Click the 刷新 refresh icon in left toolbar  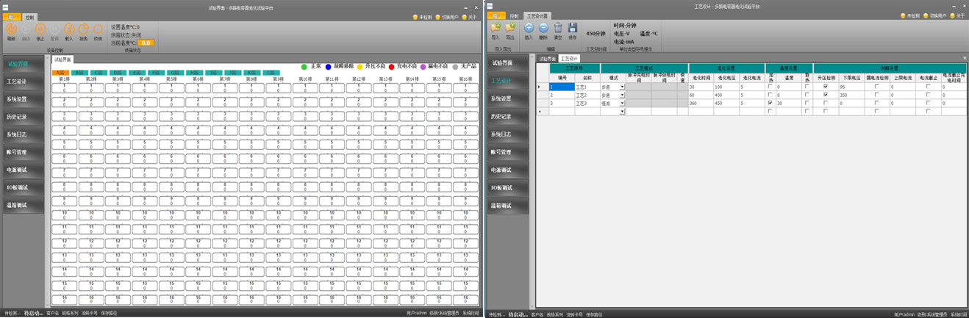click(x=11, y=29)
